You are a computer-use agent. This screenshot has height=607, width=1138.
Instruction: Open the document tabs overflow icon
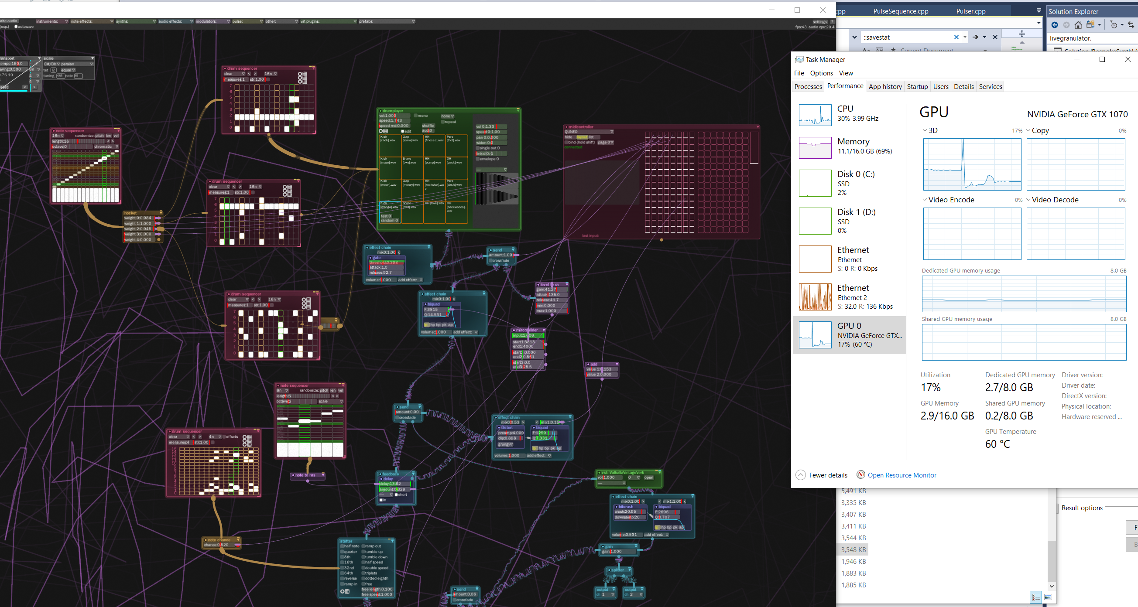coord(1039,10)
